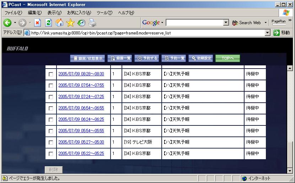Click the Print toolbar icon
The width and height of the screenshot is (295, 183).
pos(92,23)
